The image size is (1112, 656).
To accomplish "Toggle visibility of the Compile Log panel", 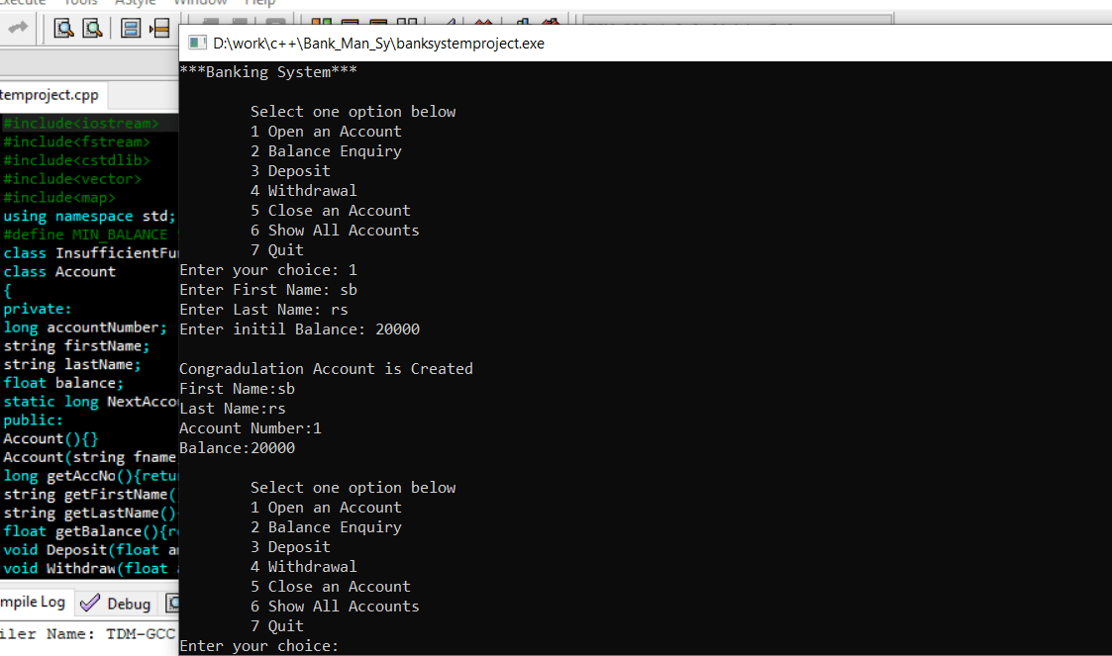I will [x=35, y=602].
